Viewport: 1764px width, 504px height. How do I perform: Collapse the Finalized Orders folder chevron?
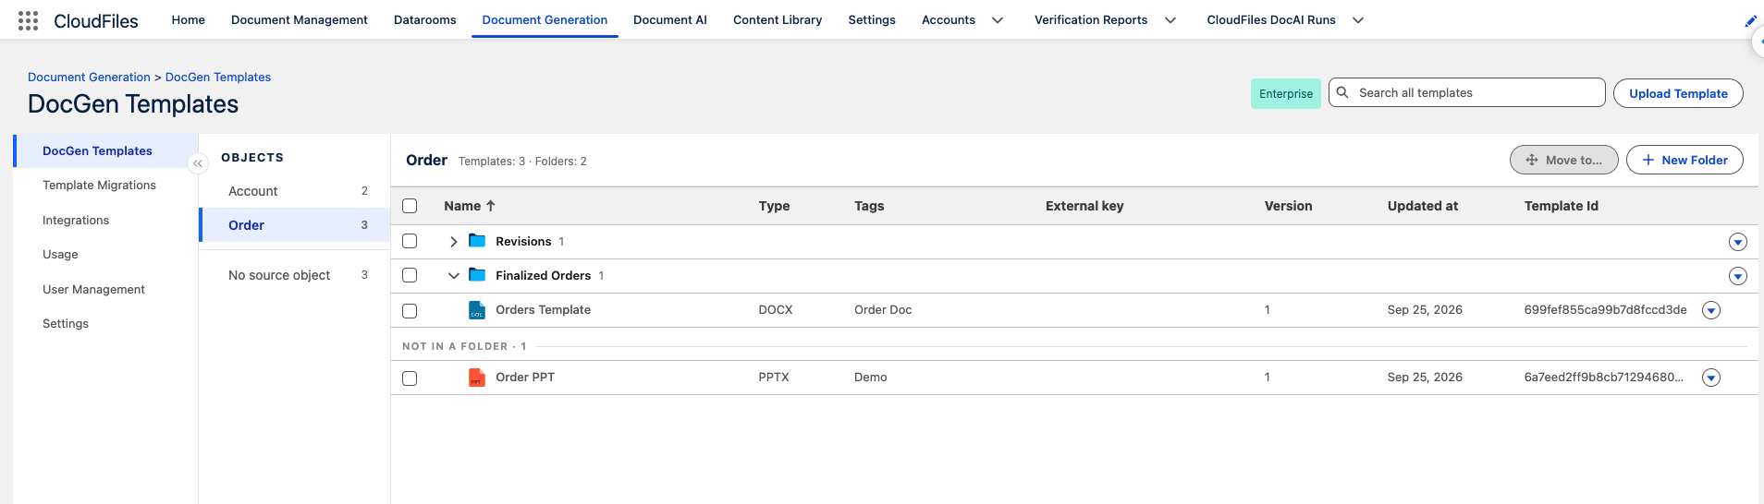(x=453, y=276)
